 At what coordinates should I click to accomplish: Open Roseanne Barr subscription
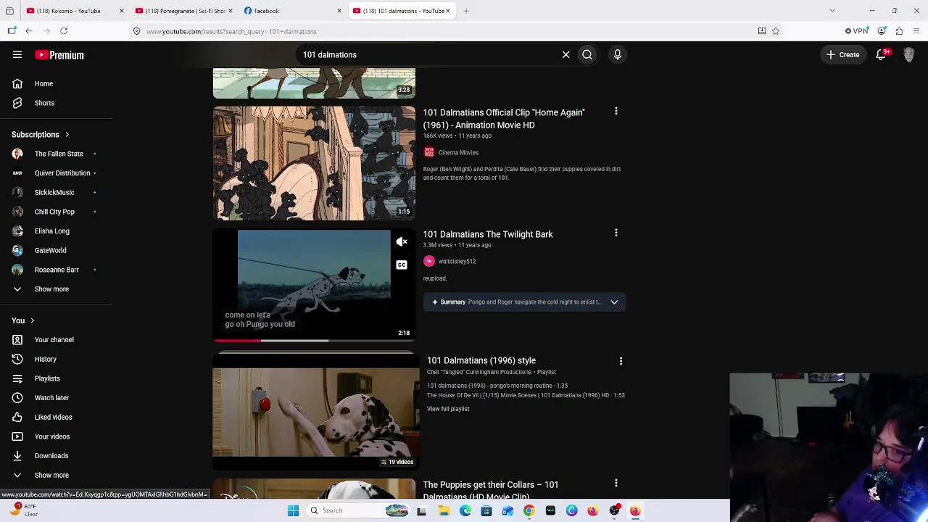tap(56, 270)
